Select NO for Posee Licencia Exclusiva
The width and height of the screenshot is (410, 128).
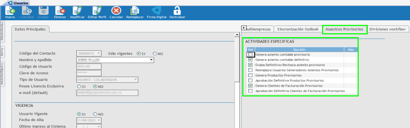(95, 86)
